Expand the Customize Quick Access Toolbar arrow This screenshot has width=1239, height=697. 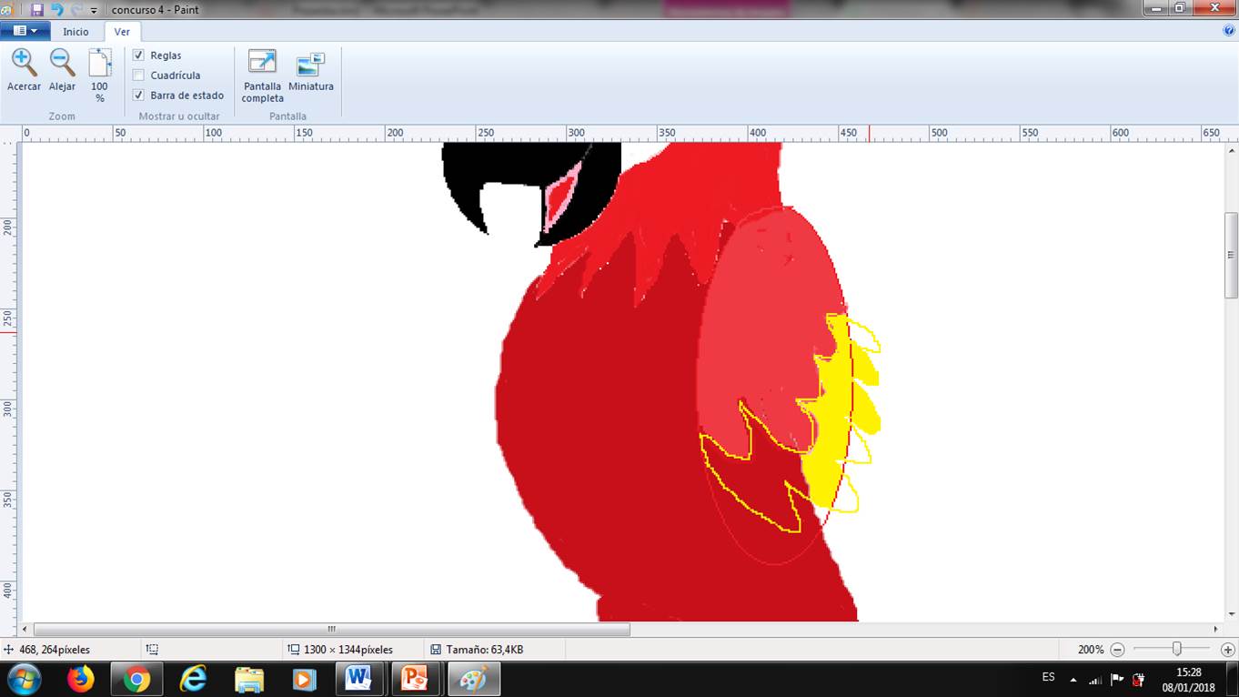94,10
